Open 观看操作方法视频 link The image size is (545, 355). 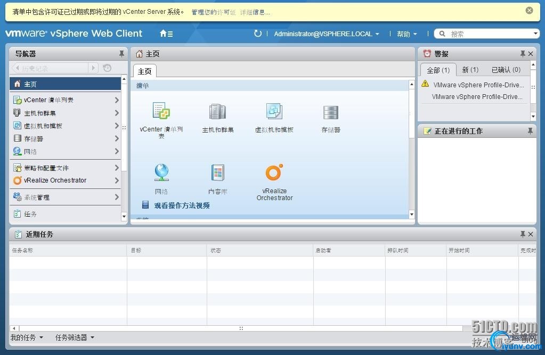(182, 205)
